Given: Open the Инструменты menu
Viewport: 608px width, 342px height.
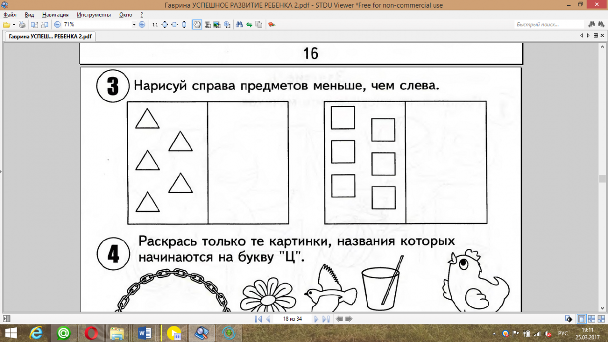Looking at the screenshot, I should tap(94, 15).
